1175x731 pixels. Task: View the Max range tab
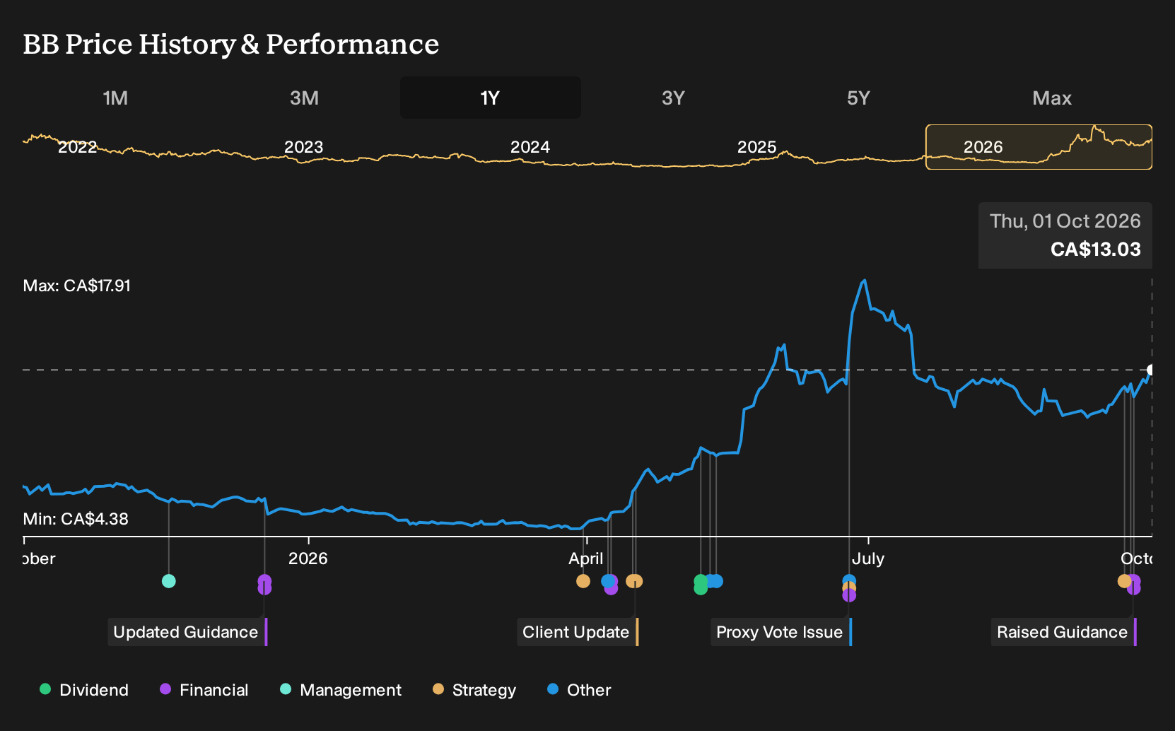1052,98
